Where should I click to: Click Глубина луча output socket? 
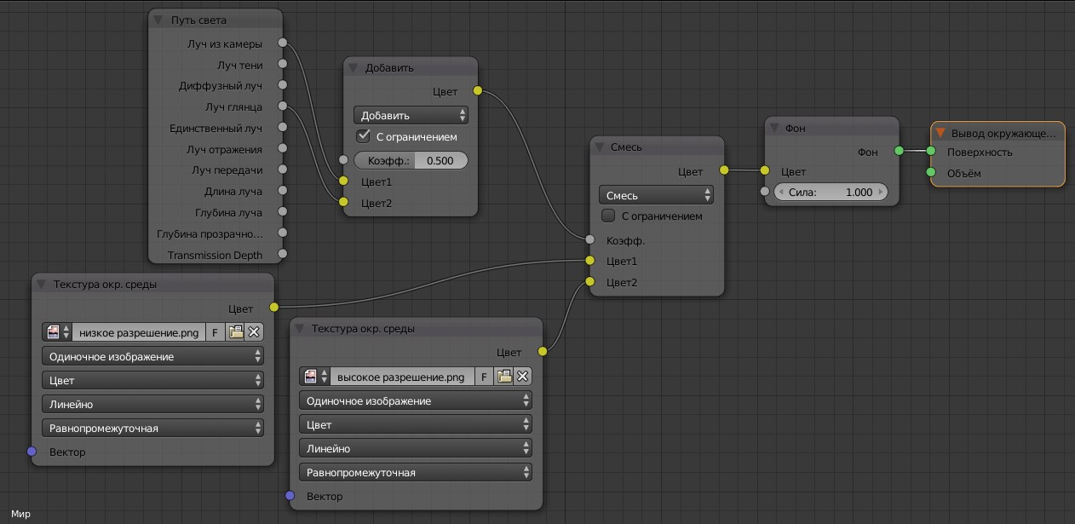point(282,212)
